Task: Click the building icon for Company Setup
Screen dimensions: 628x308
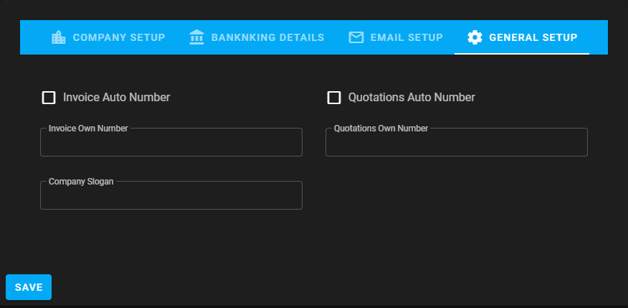Action: pyautogui.click(x=59, y=37)
